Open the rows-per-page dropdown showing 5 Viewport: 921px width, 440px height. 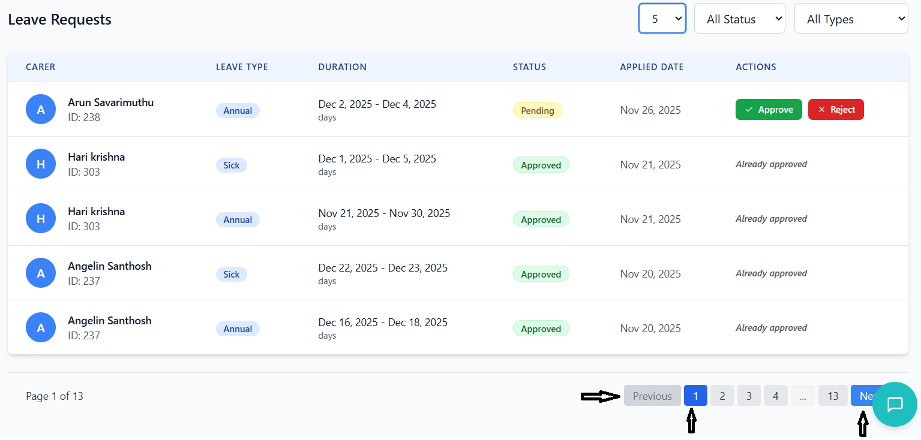(x=662, y=19)
